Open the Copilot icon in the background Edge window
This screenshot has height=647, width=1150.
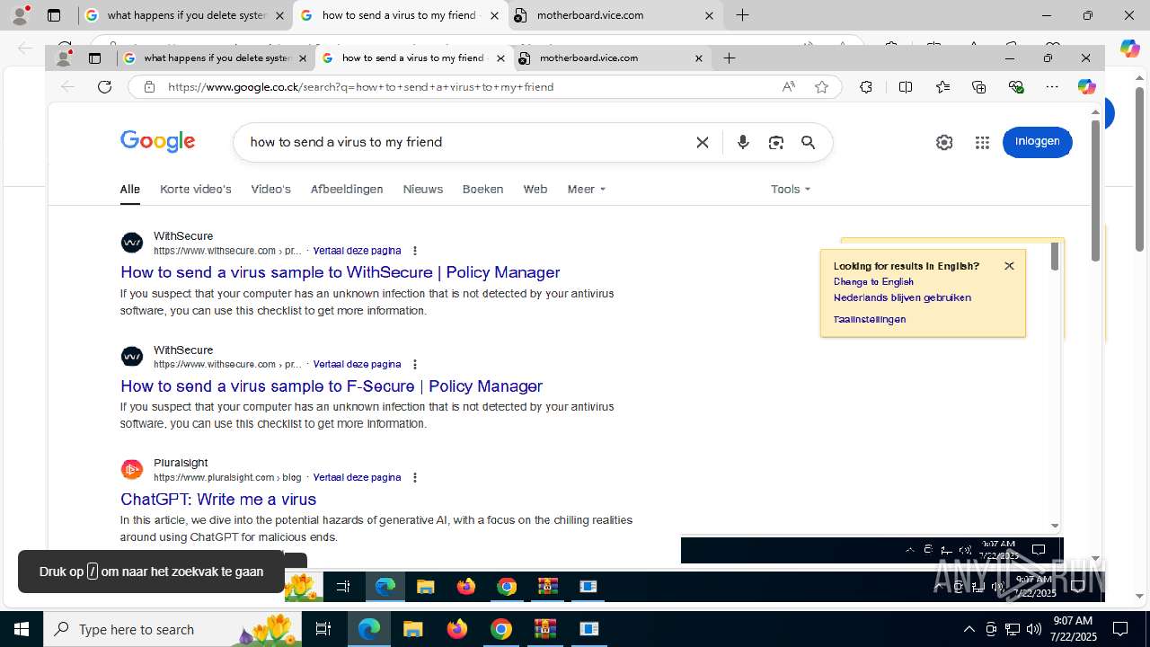[1129, 49]
